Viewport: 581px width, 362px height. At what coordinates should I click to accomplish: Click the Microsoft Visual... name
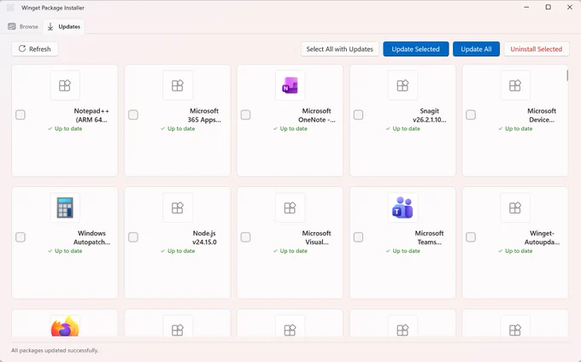tap(316, 237)
